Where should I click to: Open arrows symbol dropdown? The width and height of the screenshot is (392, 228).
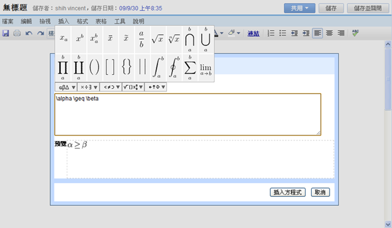click(x=156, y=87)
